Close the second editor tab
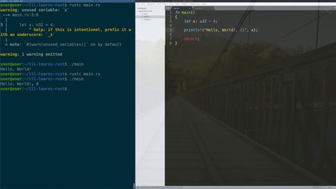 [x=212, y=8]
